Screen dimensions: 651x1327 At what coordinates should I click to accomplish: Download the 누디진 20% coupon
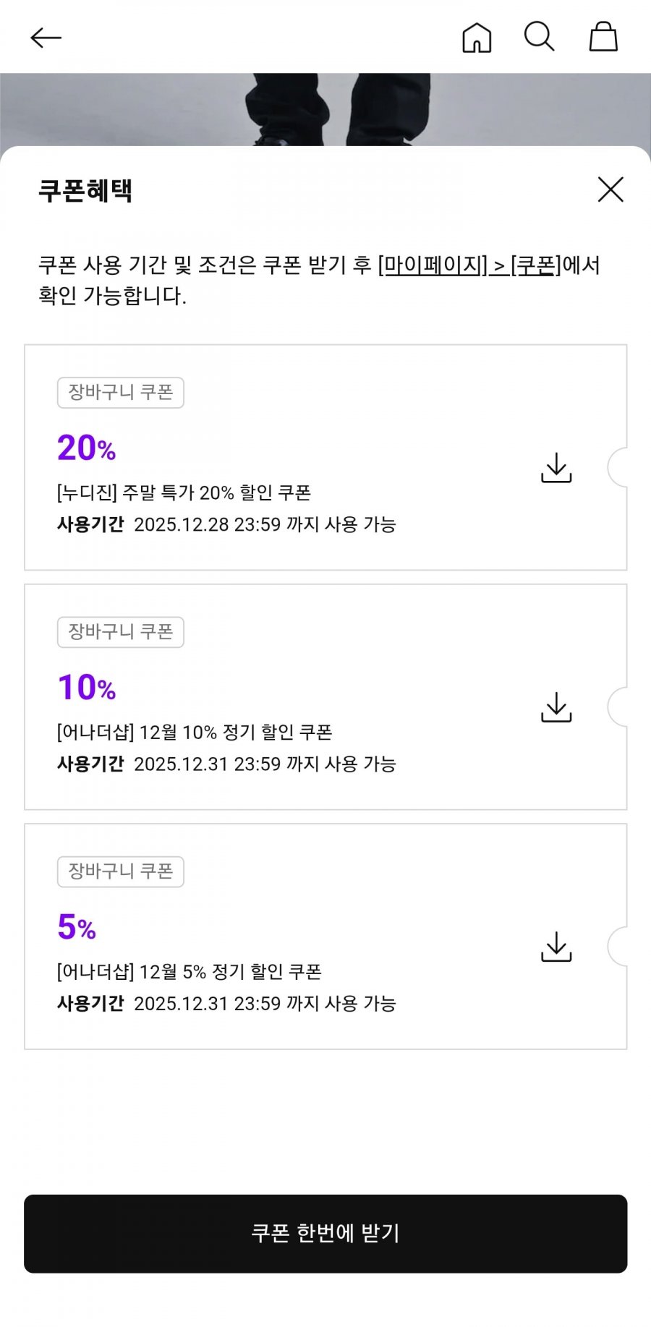556,468
